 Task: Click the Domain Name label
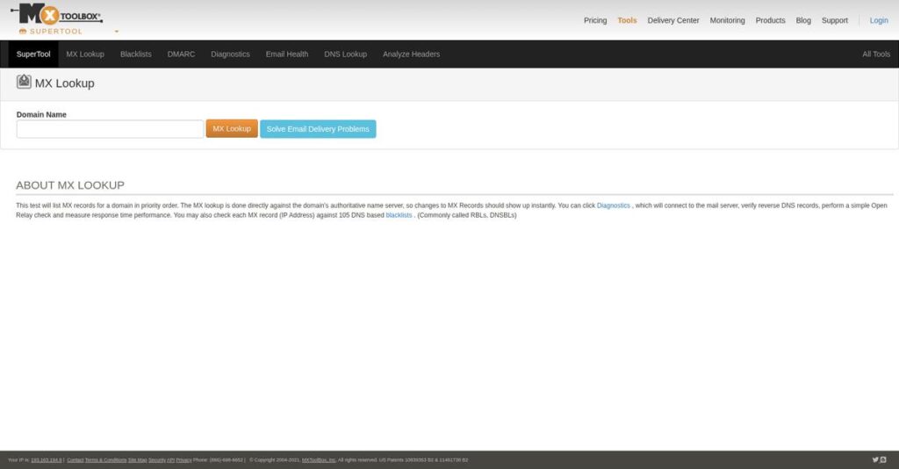tap(41, 115)
